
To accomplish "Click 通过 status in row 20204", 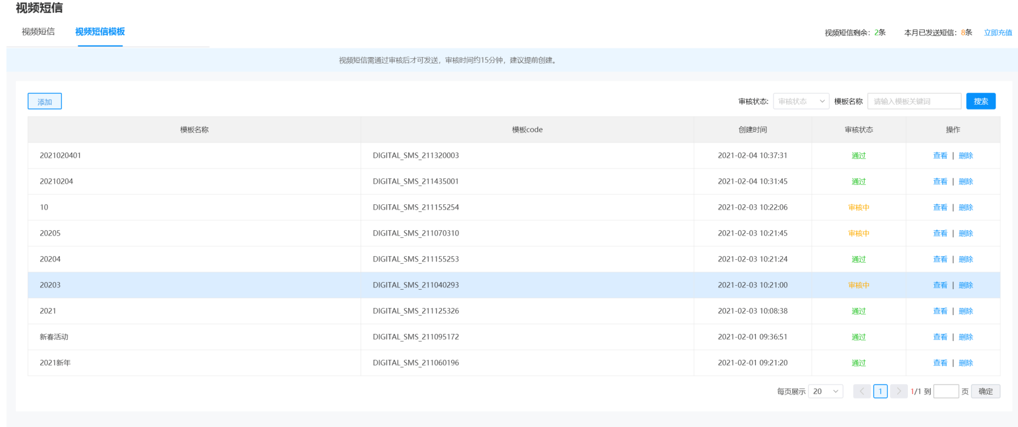I will (x=859, y=259).
